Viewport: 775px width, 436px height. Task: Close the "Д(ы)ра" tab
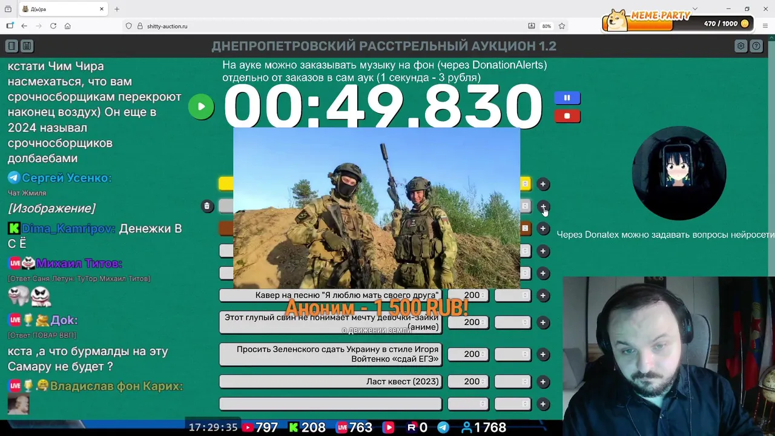pyautogui.click(x=102, y=9)
